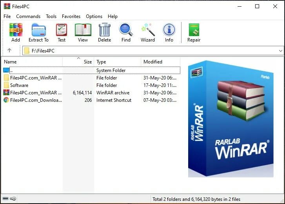Click the folder icon in address bar
Image resolution: width=285 pixels, height=204 pixels.
point(27,51)
